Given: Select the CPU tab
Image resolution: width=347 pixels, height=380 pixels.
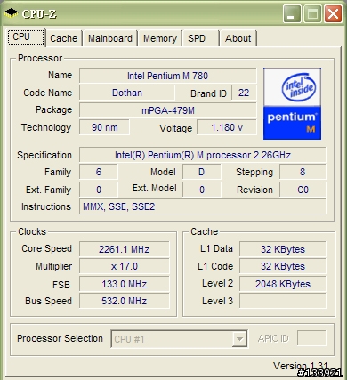Looking at the screenshot, I should 26,37.
